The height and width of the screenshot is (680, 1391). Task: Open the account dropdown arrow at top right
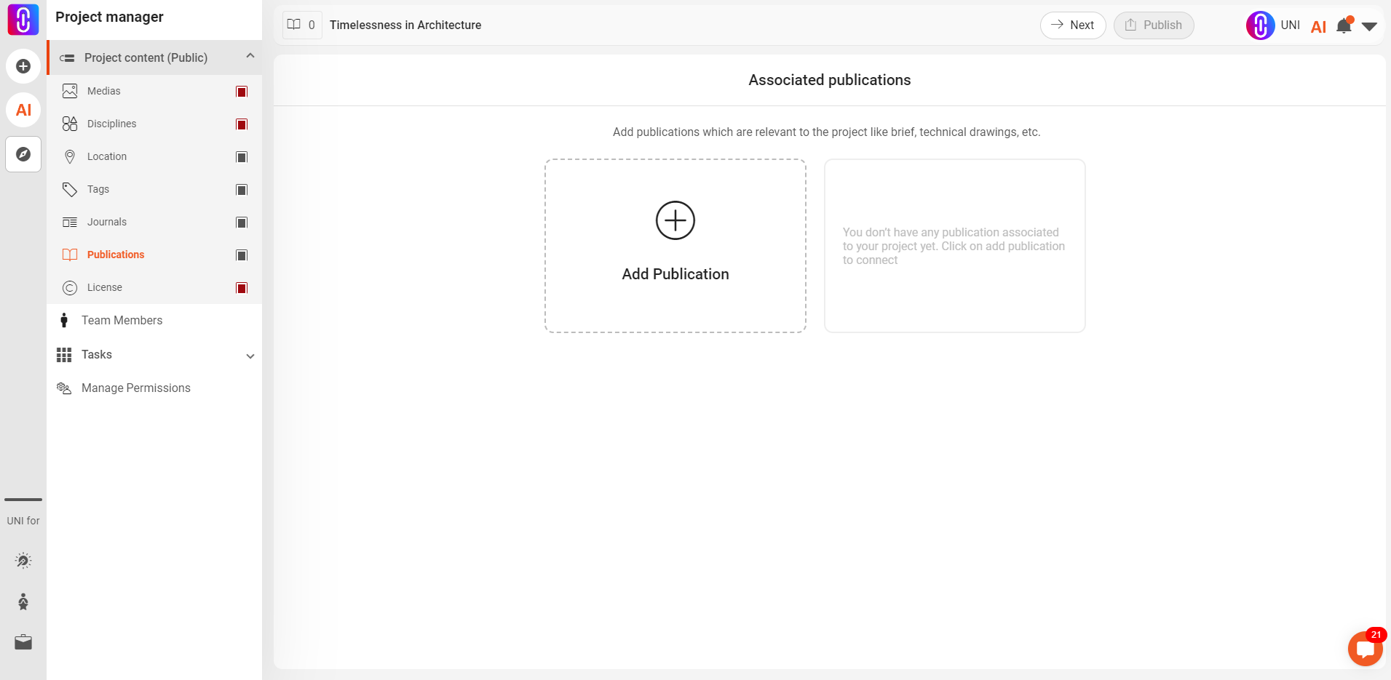tap(1370, 25)
